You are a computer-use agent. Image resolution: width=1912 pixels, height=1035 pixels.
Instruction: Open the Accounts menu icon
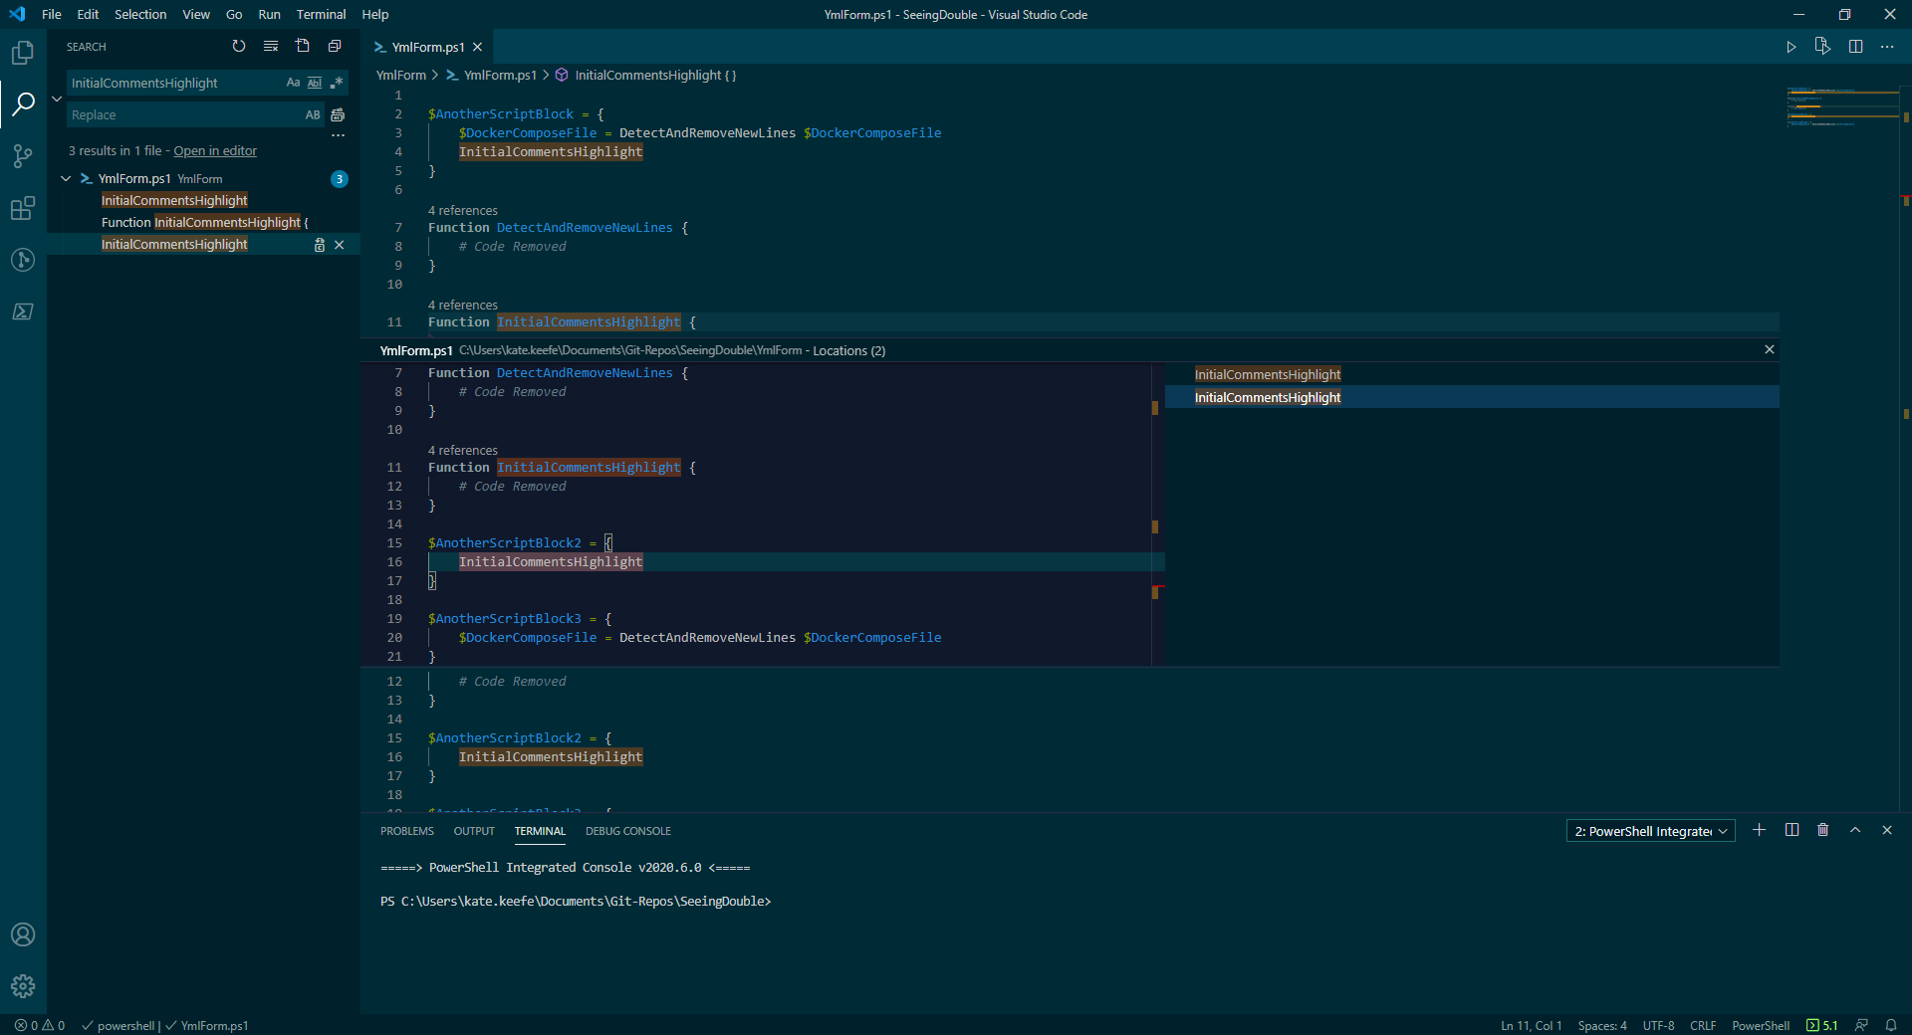(x=23, y=934)
